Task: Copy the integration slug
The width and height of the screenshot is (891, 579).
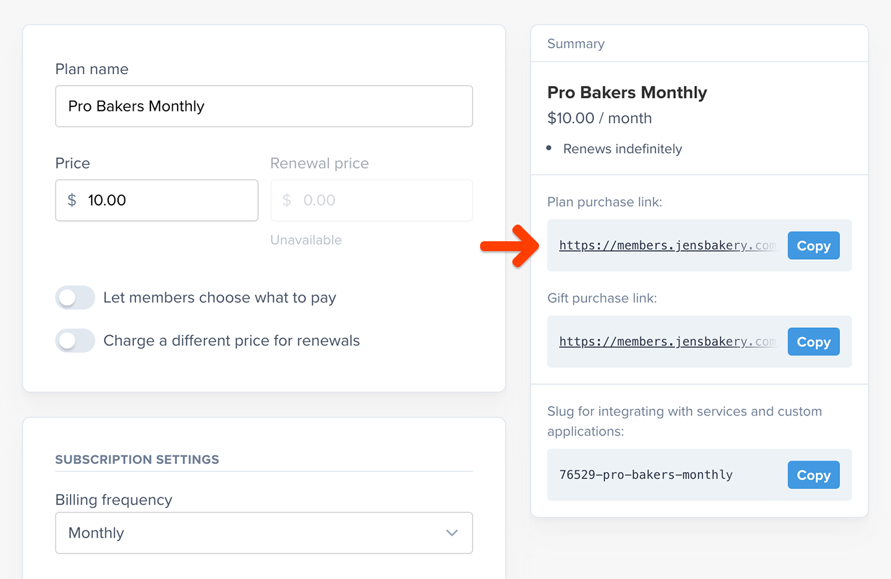Action: tap(813, 475)
